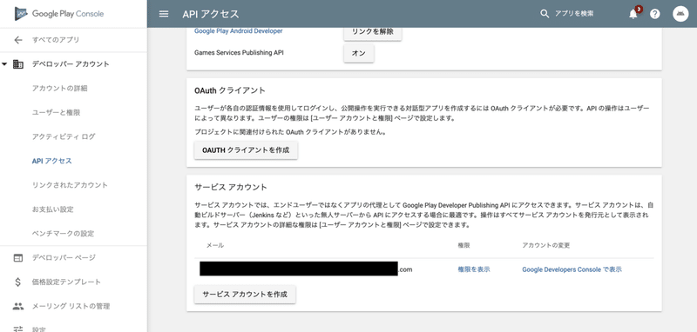Screen dimensions: 697x332
Task: Select API アクセス in sidebar
Action: click(x=51, y=161)
